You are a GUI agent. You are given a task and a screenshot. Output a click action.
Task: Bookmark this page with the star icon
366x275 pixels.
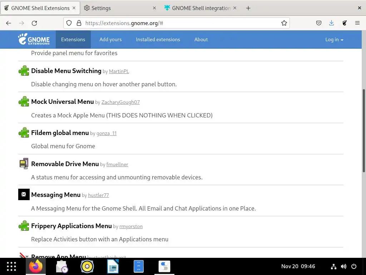284,23
